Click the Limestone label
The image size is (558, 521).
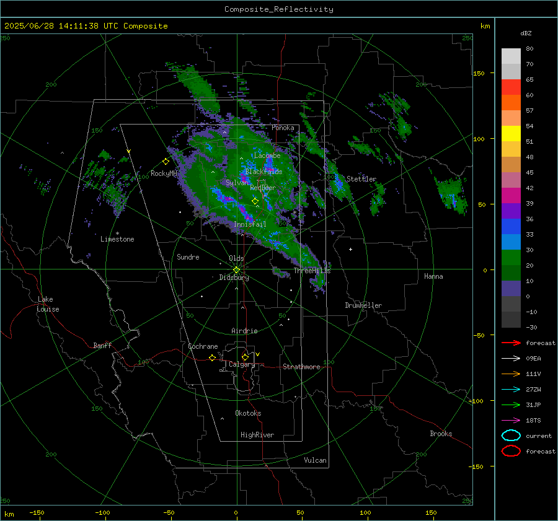(117, 239)
